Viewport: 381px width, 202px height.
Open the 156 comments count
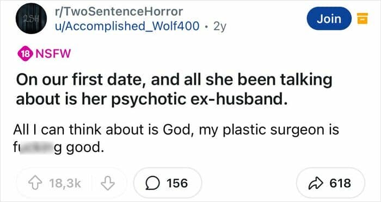177,183
